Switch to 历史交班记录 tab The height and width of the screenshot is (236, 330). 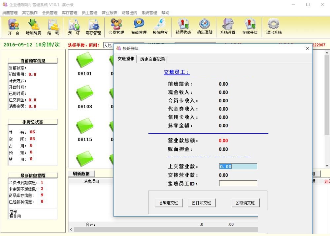[152, 59]
